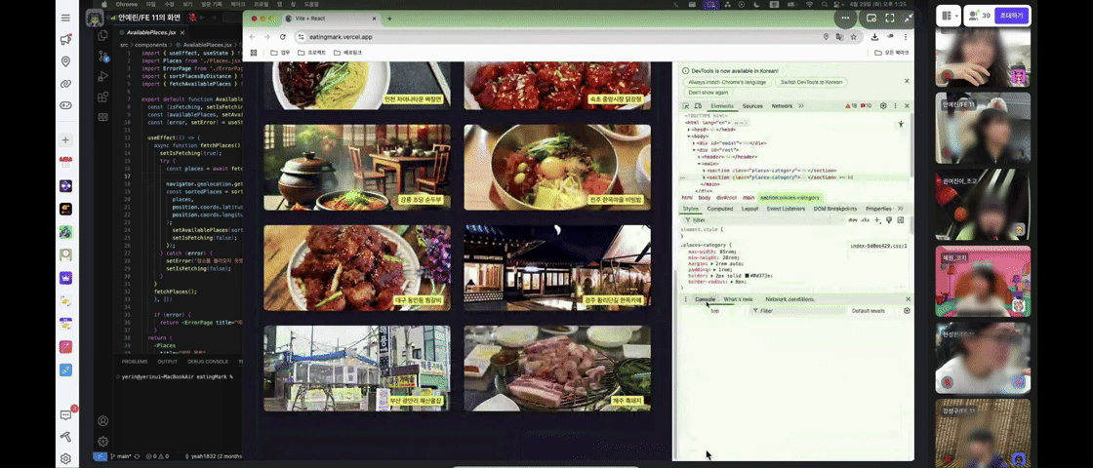The height and width of the screenshot is (468, 1093).
Task: Expand the head element node
Action: (x=689, y=130)
